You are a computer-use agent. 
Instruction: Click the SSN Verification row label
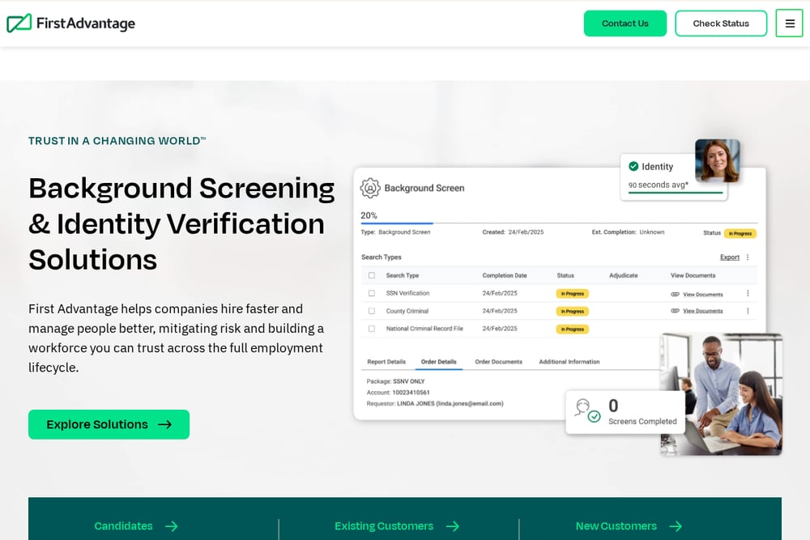click(x=407, y=293)
